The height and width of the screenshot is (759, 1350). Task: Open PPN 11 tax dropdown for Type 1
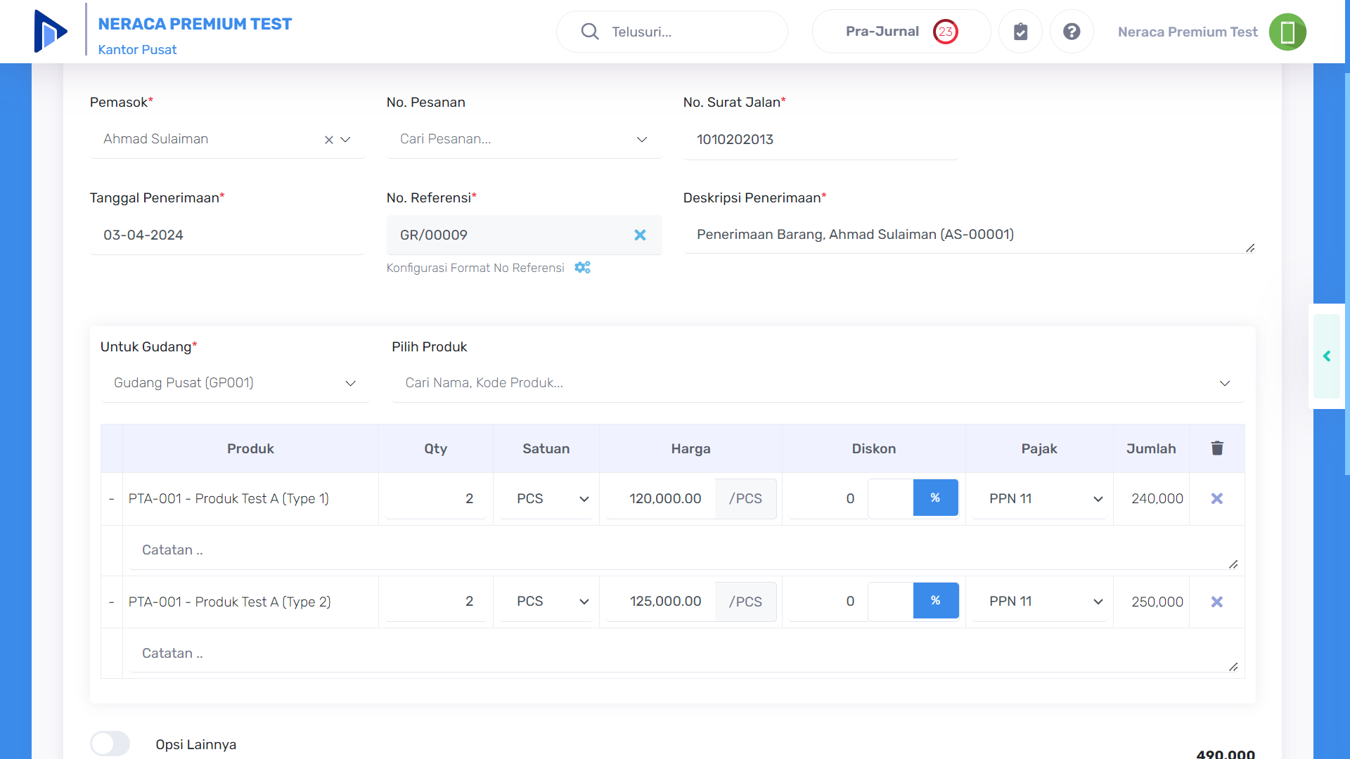(1039, 498)
